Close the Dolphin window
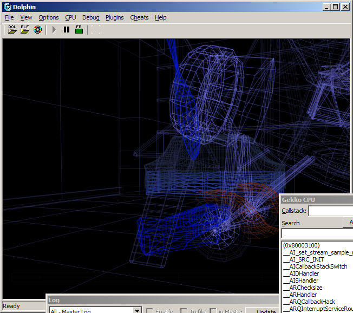Viewport: 353px width, 313px height. coord(345,7)
